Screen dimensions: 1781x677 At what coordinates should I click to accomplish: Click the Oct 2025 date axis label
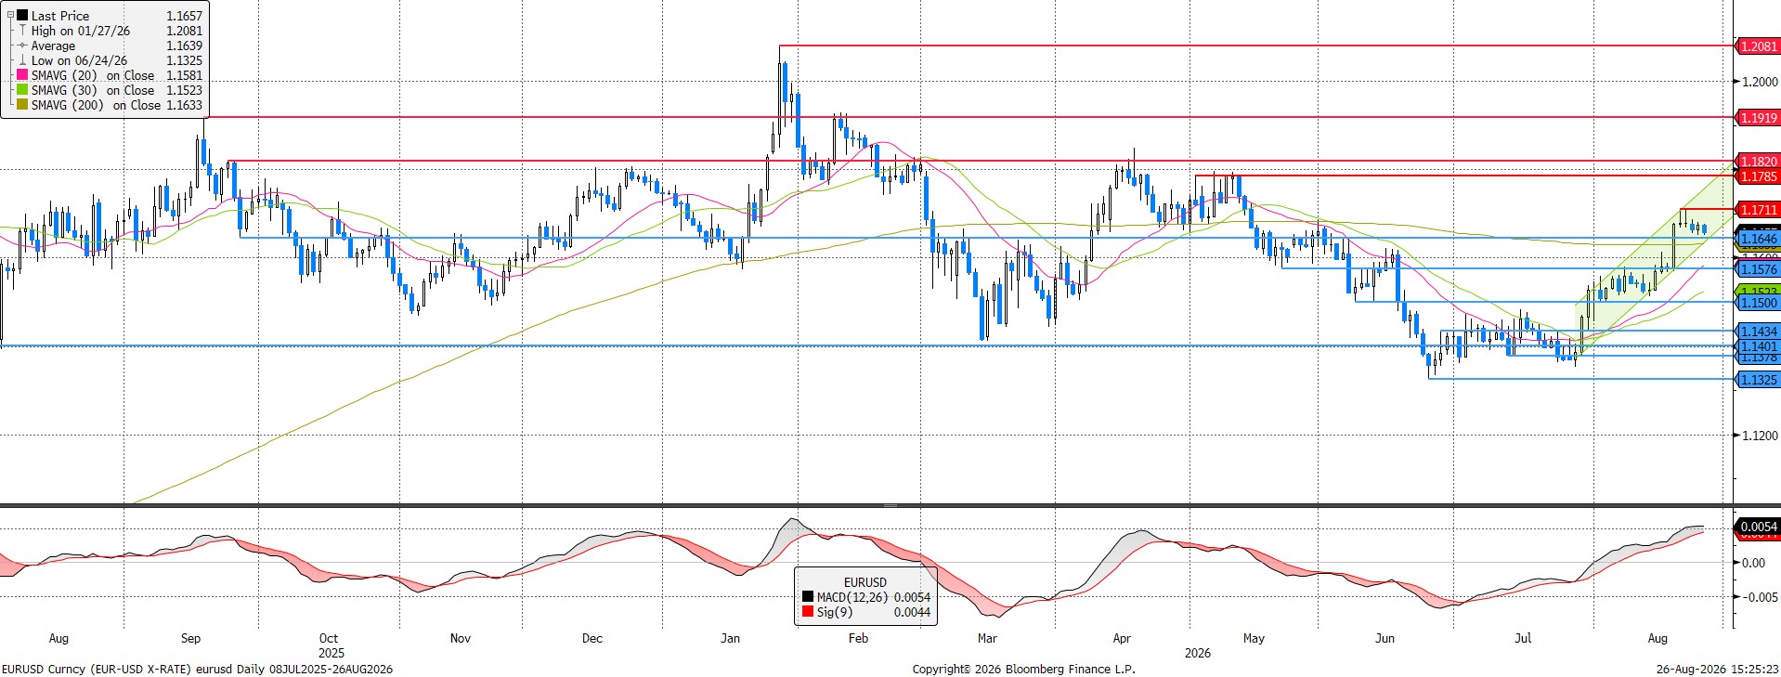[331, 645]
